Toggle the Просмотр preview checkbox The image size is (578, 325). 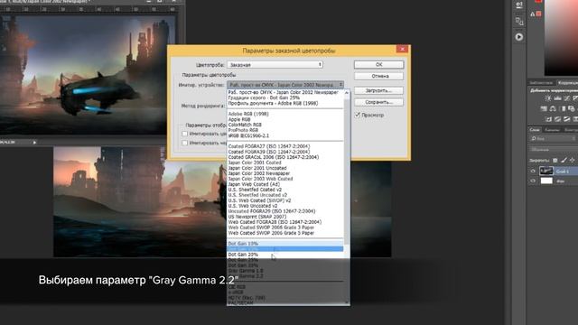coord(358,115)
